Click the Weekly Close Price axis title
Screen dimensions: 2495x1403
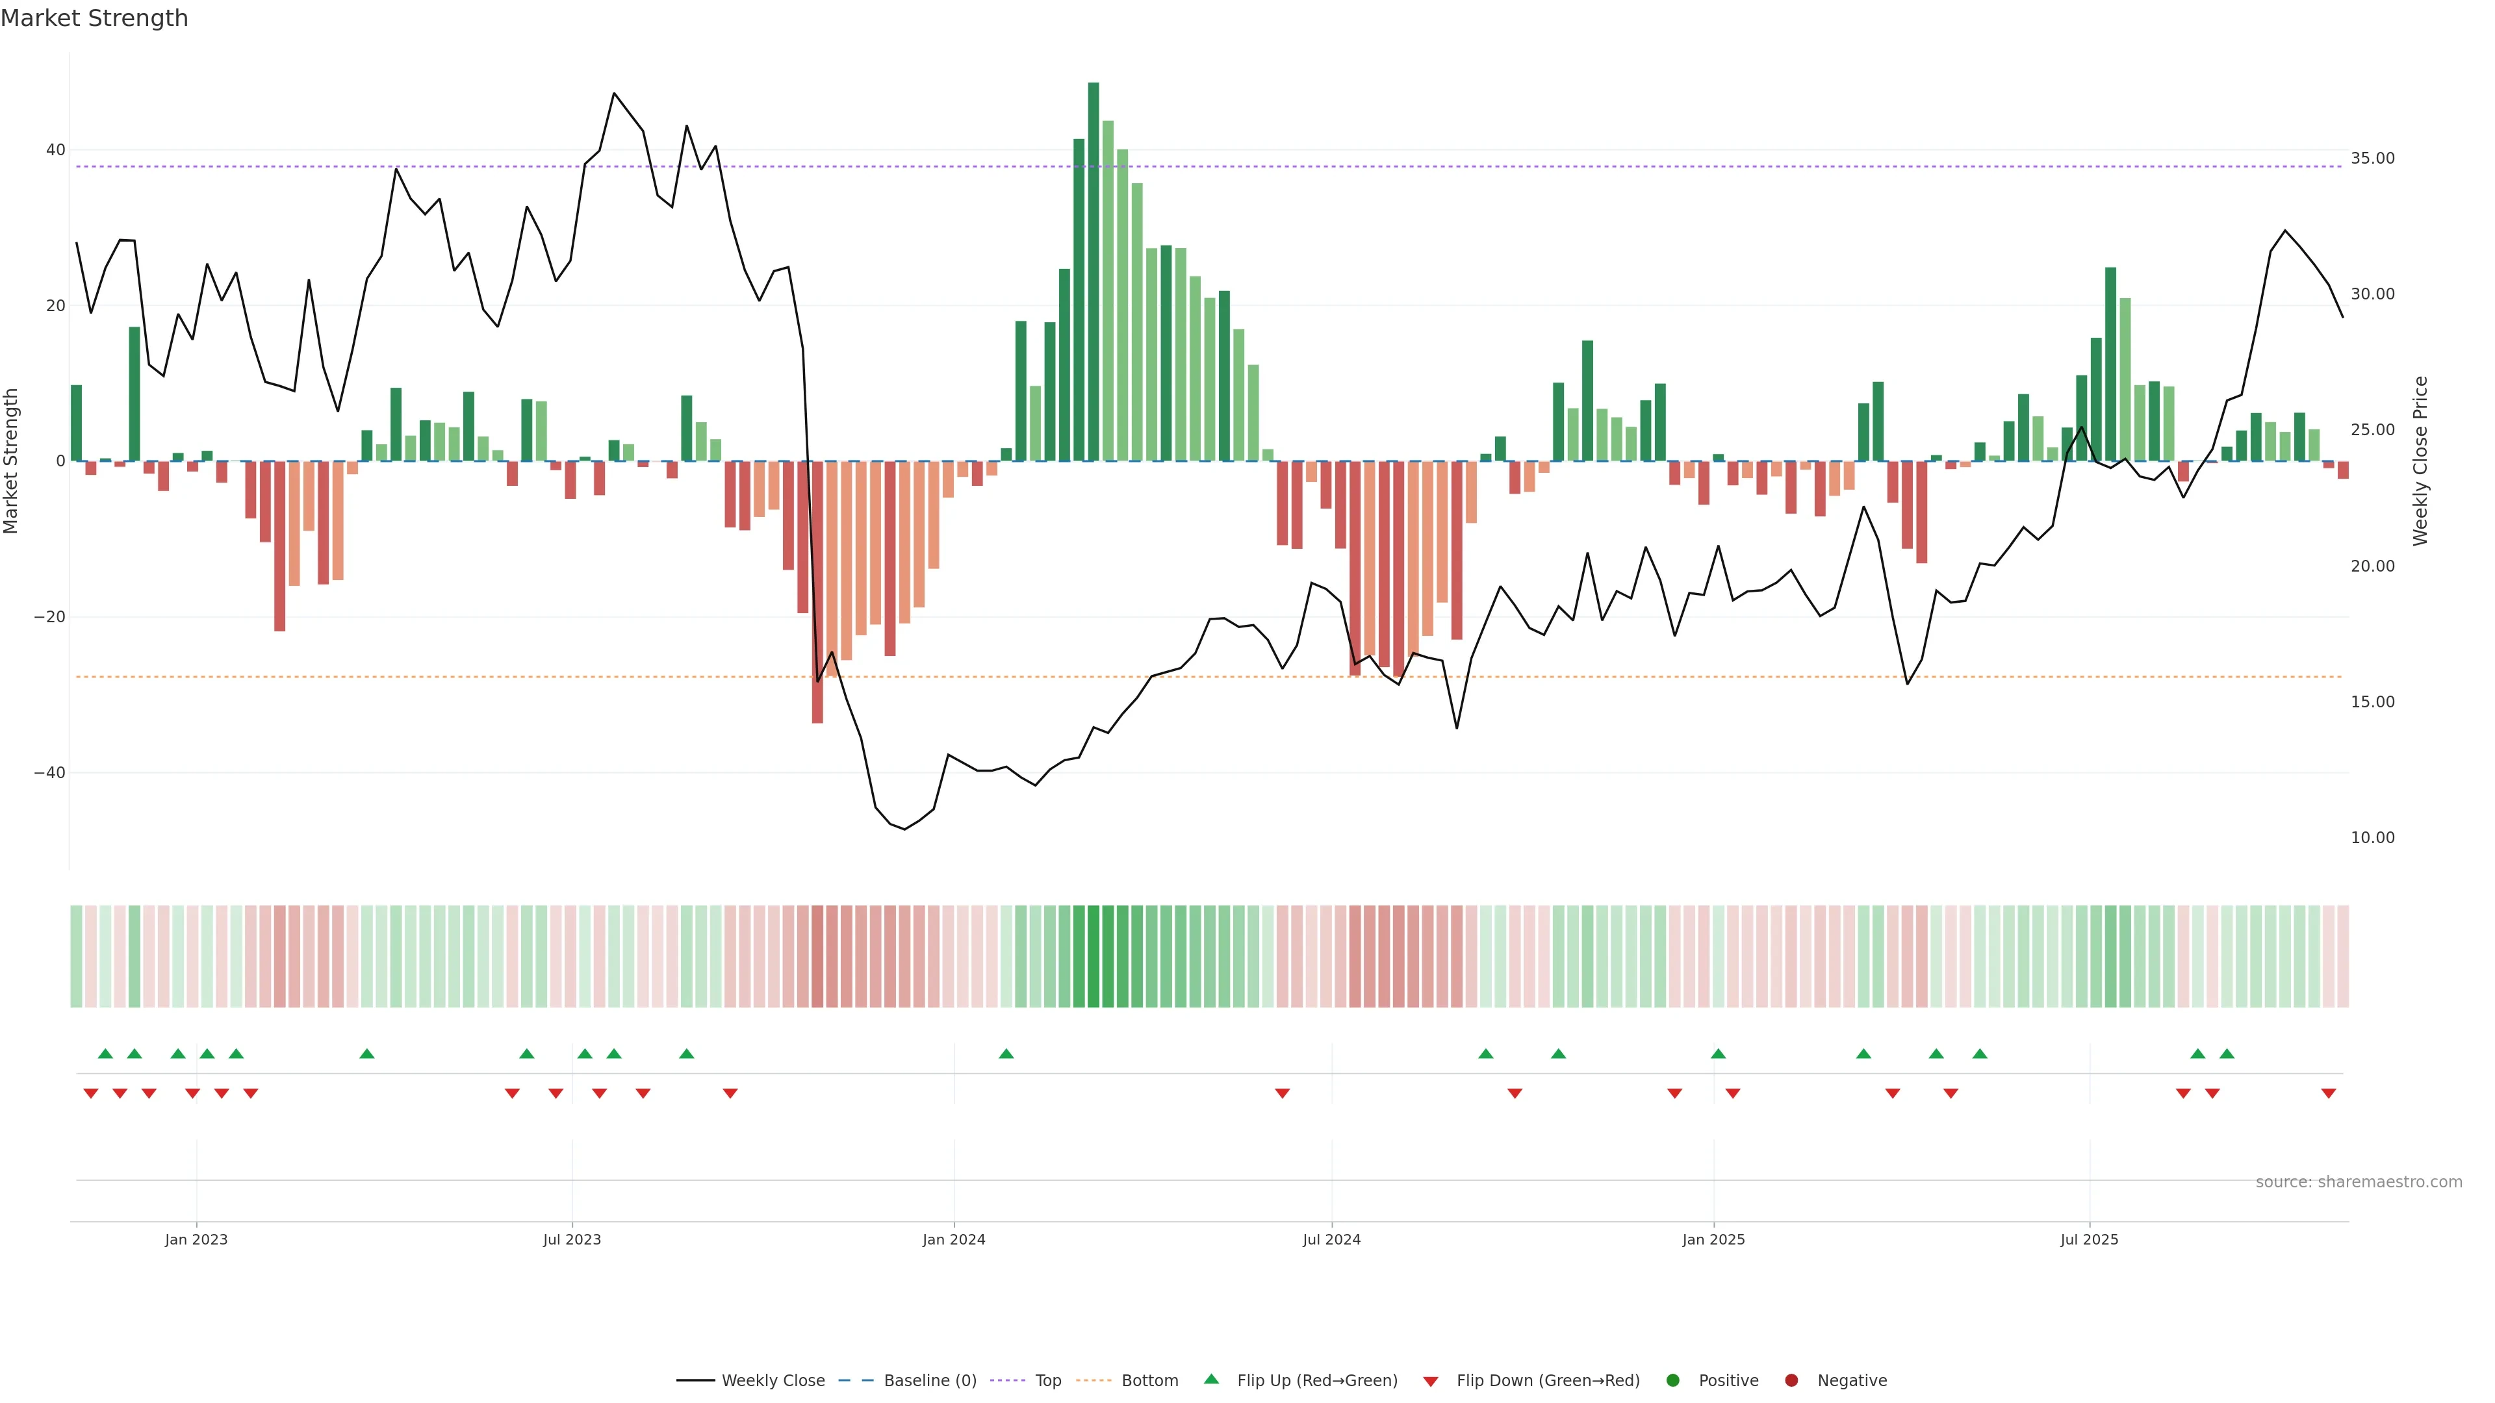tap(2422, 461)
